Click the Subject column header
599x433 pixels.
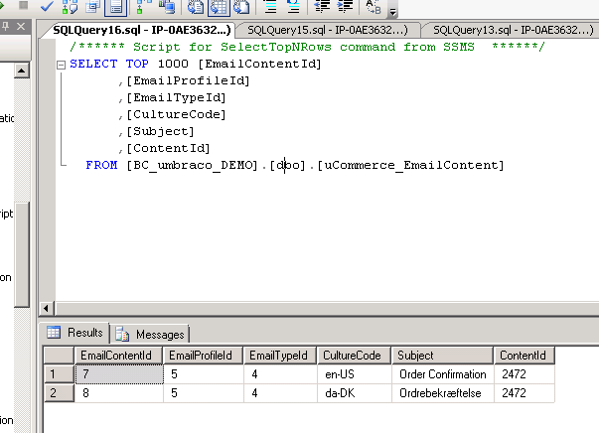pos(442,356)
